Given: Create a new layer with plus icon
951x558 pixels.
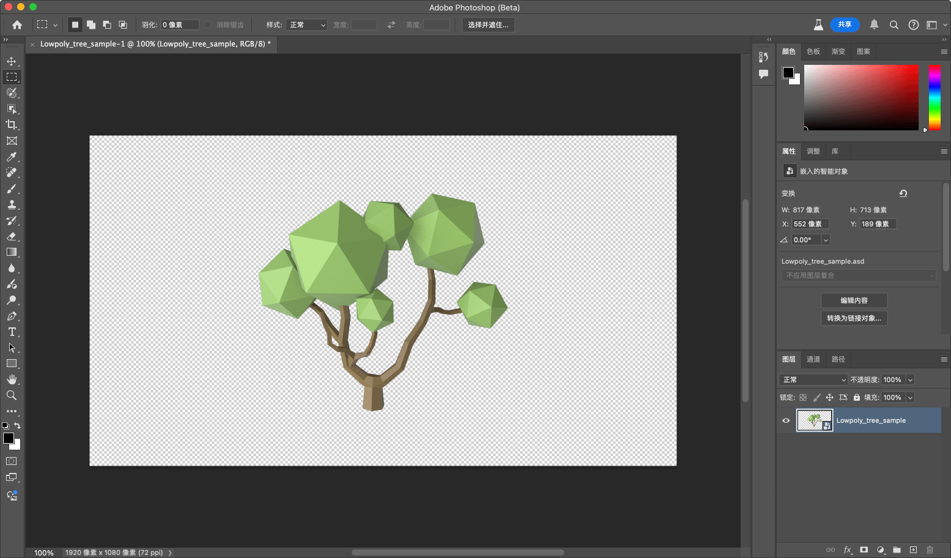Looking at the screenshot, I should tap(913, 549).
